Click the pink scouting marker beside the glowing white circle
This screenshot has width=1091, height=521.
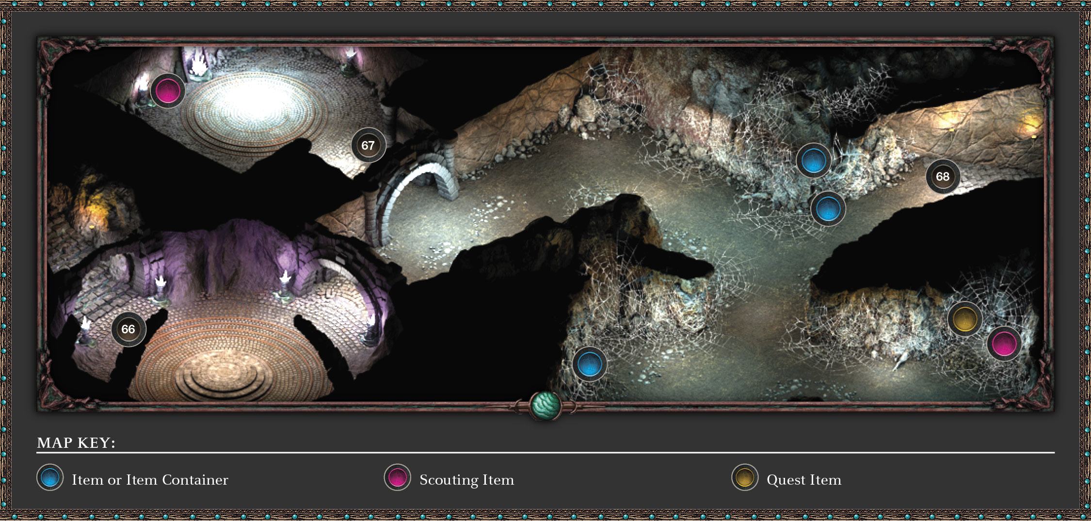click(x=168, y=91)
